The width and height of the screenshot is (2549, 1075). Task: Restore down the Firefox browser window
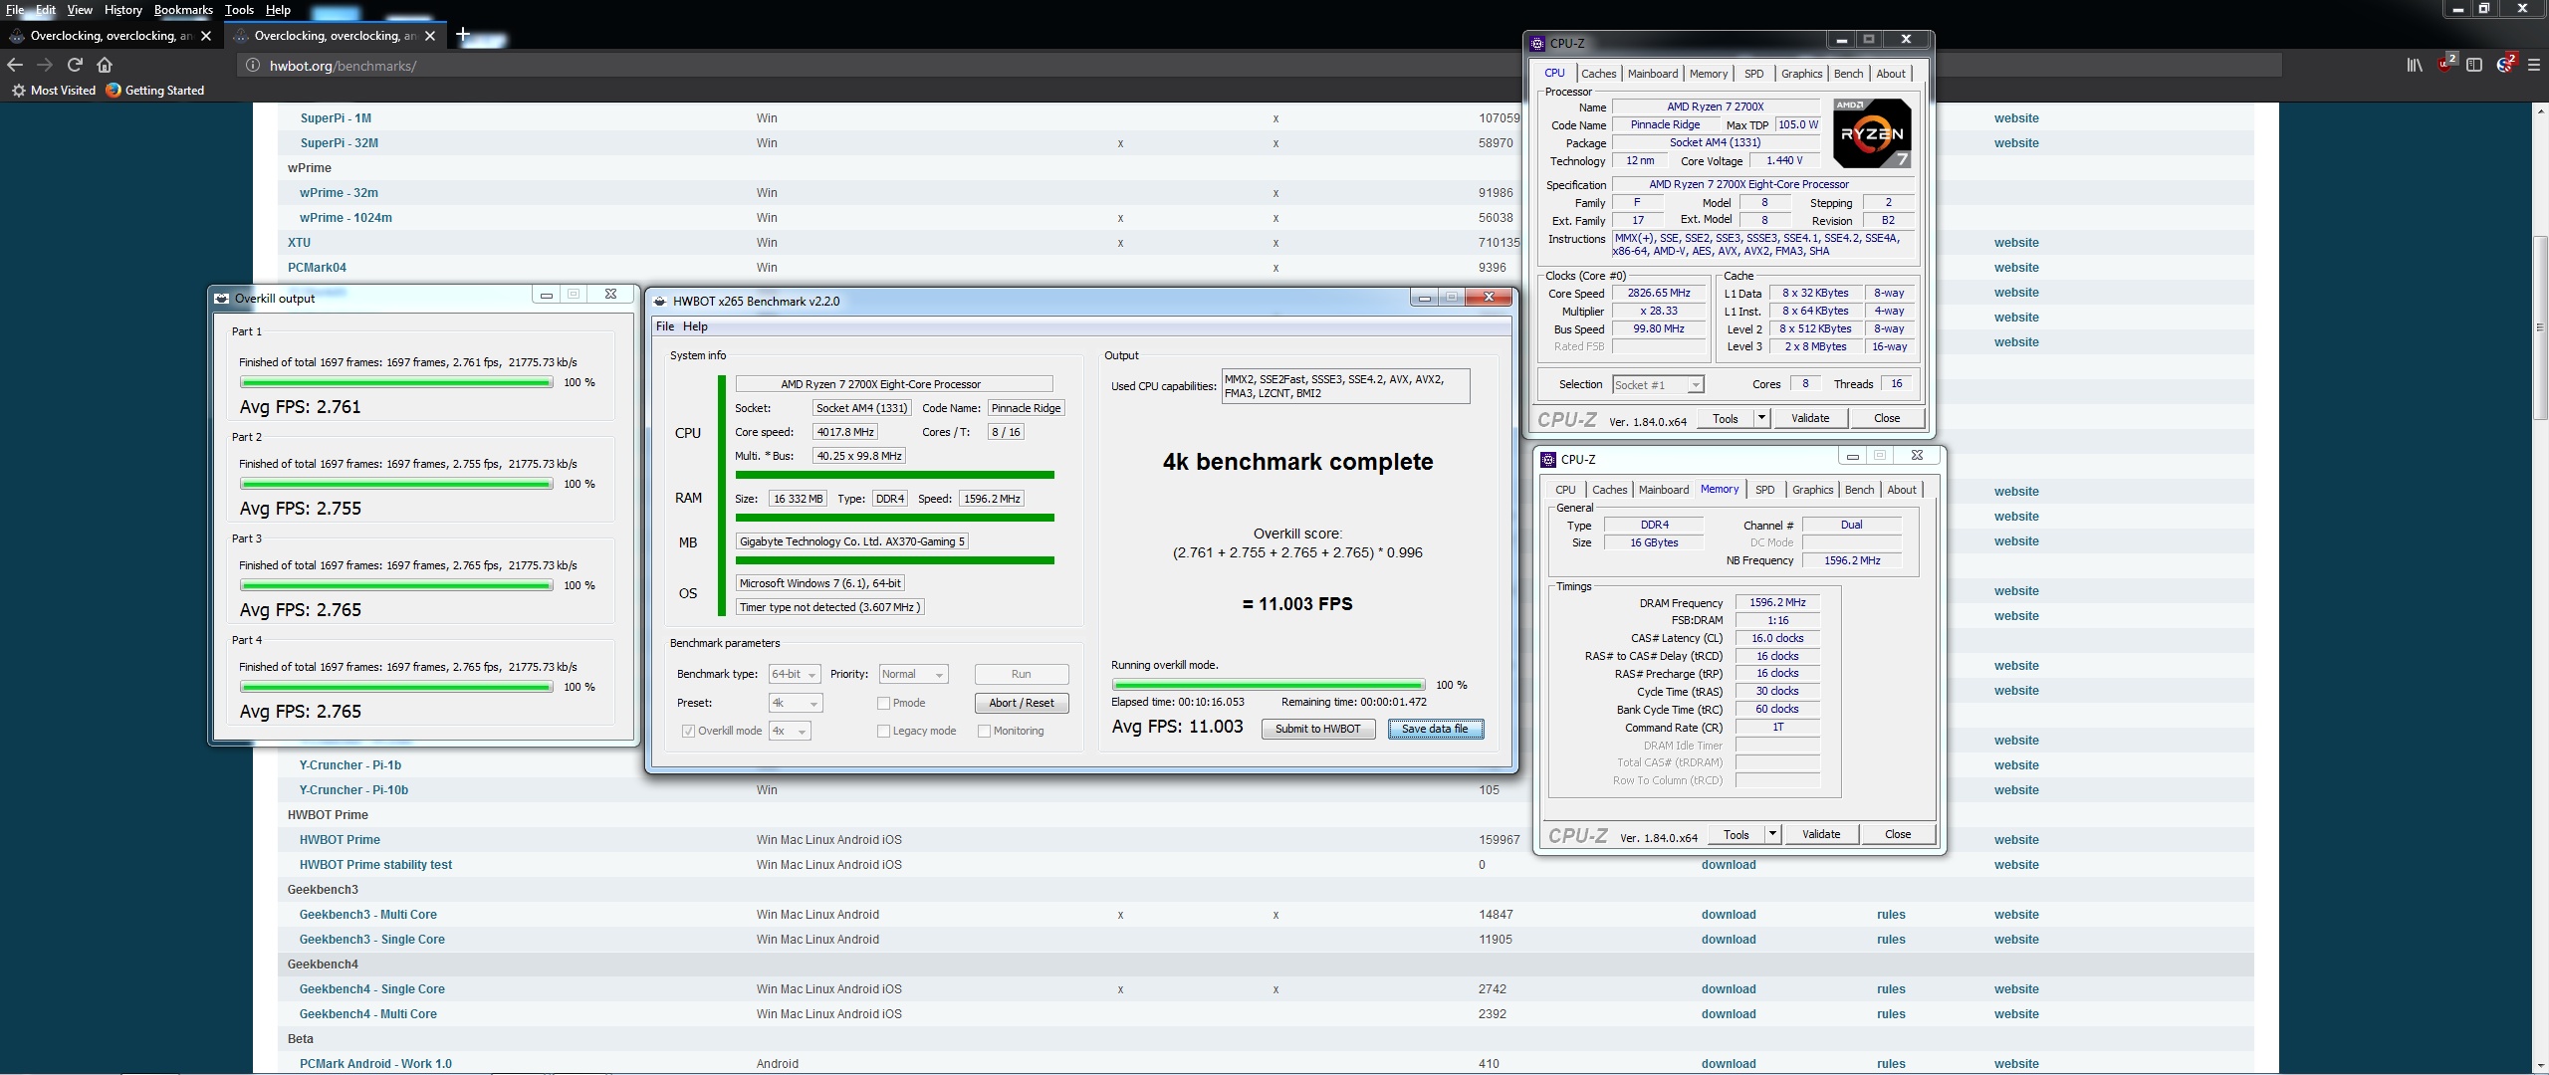tap(2484, 9)
